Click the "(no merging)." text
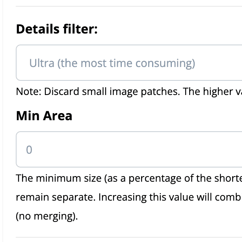Screen dimensions: 242x242 click(x=47, y=216)
